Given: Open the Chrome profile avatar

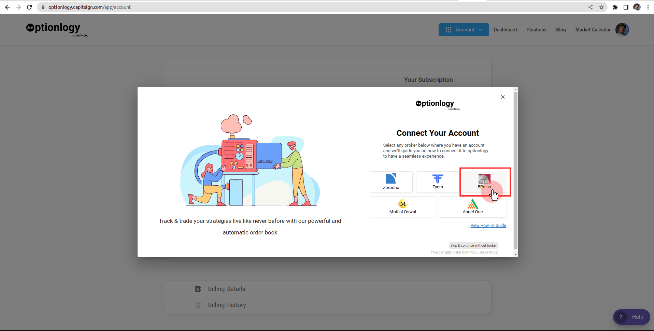Looking at the screenshot, I should [x=637, y=7].
